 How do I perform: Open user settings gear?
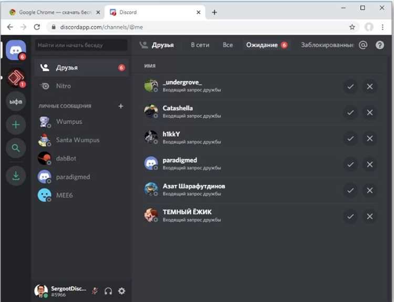[122, 291]
